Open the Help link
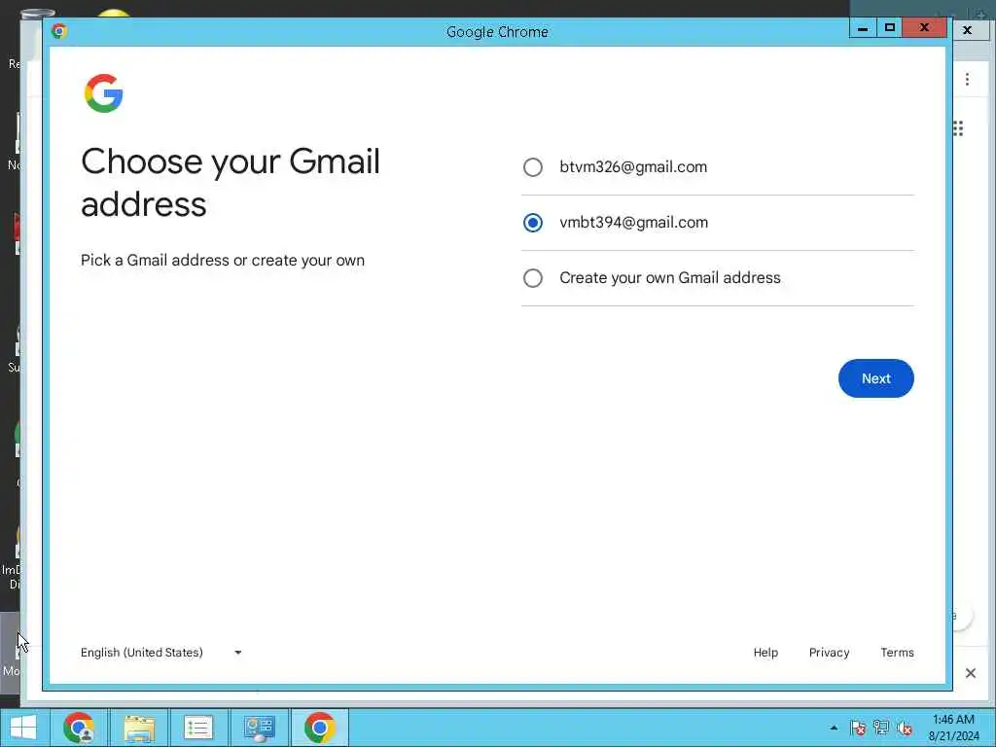The width and height of the screenshot is (996, 747). tap(765, 653)
